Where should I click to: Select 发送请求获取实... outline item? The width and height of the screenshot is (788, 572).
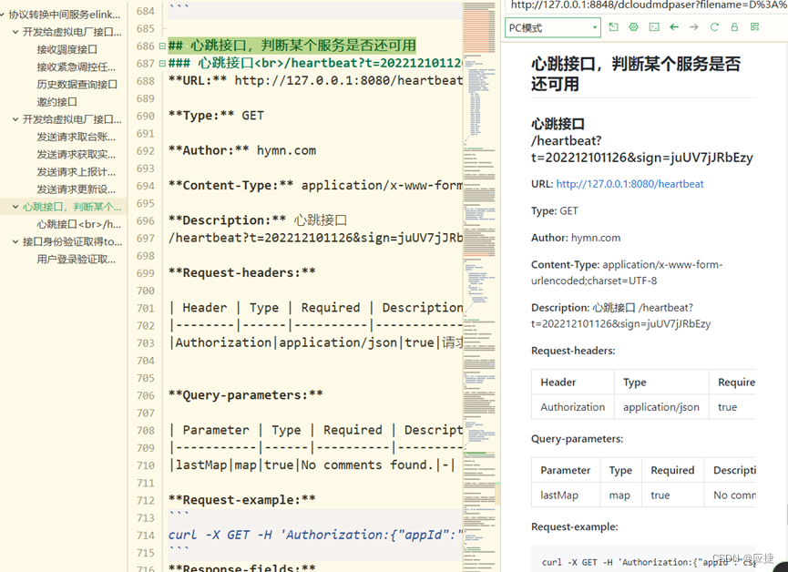[x=76, y=154]
